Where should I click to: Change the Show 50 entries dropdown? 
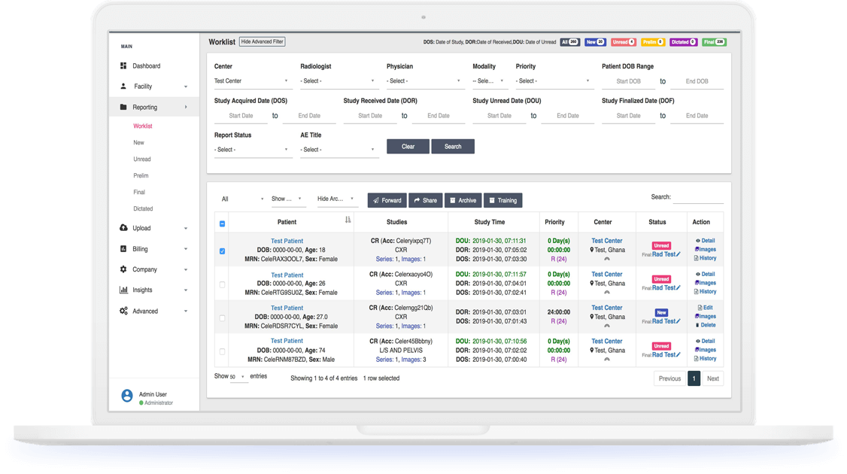pos(238,377)
